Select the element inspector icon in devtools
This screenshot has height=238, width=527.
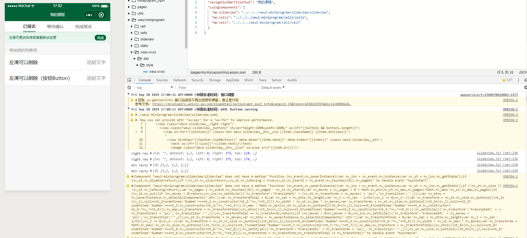(129, 80)
